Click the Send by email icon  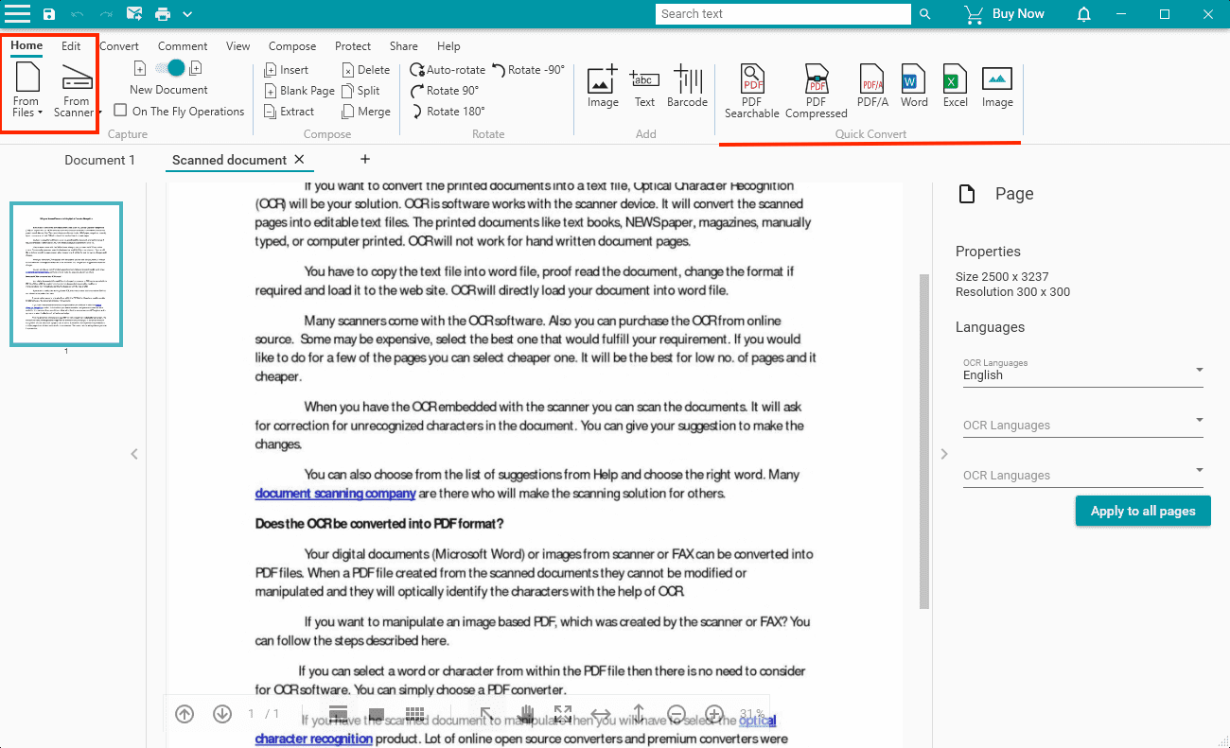[x=134, y=14]
